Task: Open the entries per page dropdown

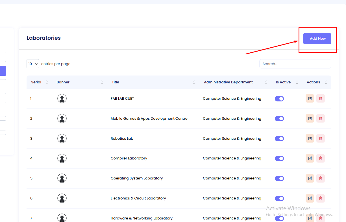Action: click(x=33, y=64)
